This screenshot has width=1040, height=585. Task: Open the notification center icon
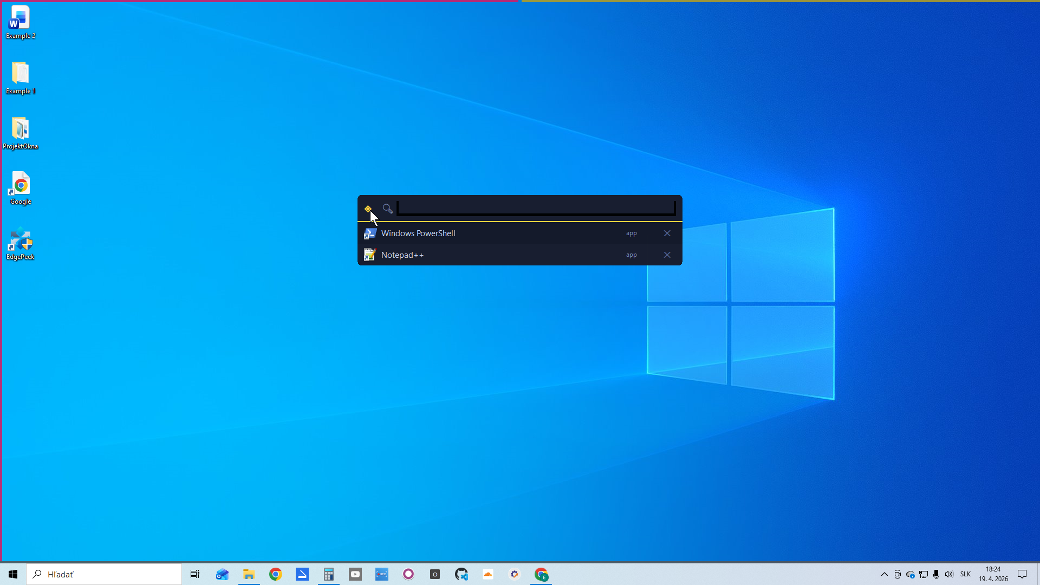pyautogui.click(x=1022, y=574)
